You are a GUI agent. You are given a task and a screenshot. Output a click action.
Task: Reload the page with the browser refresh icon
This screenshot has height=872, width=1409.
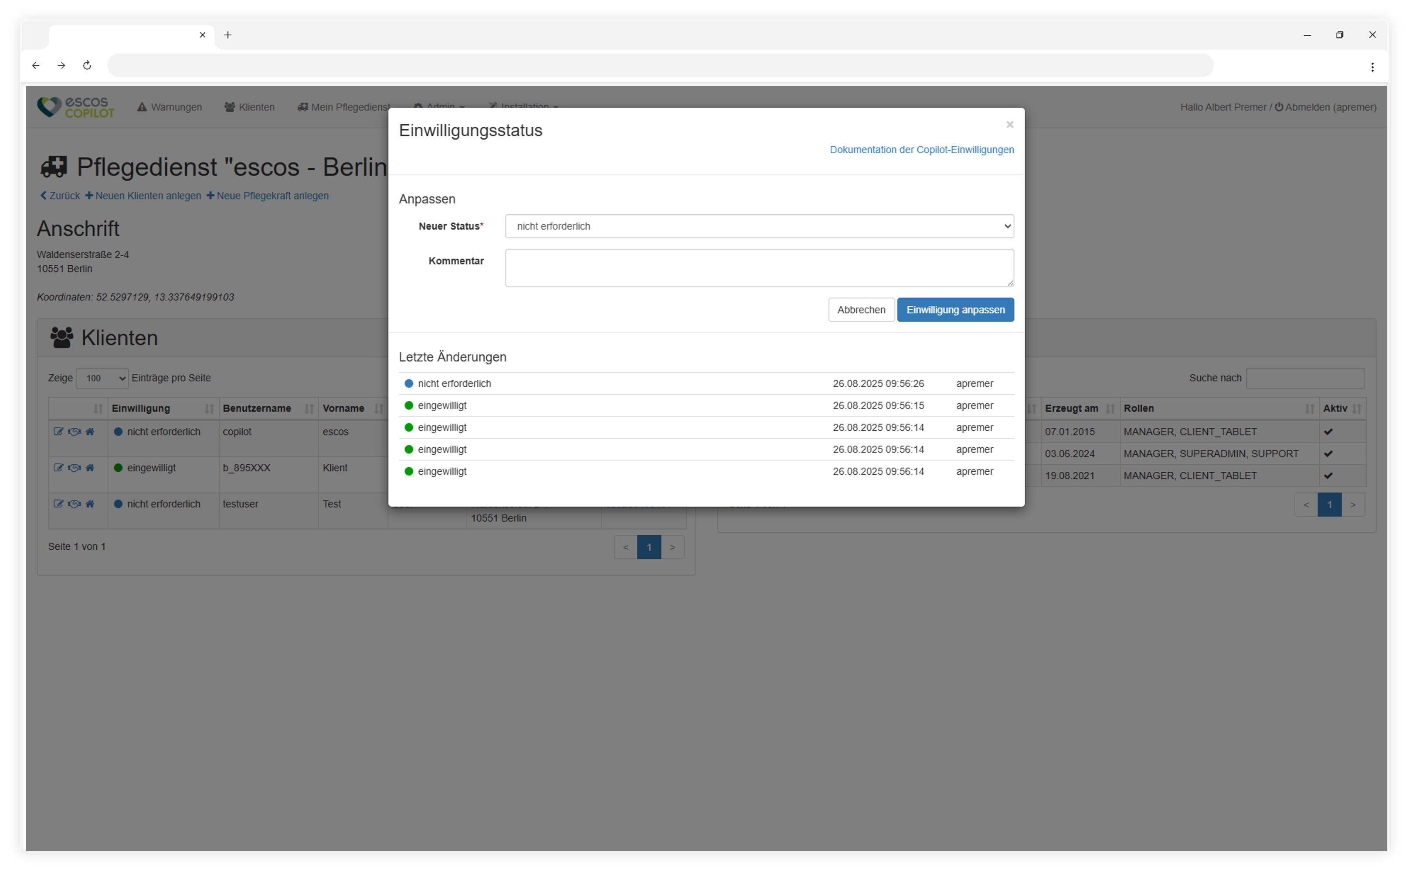tap(87, 65)
